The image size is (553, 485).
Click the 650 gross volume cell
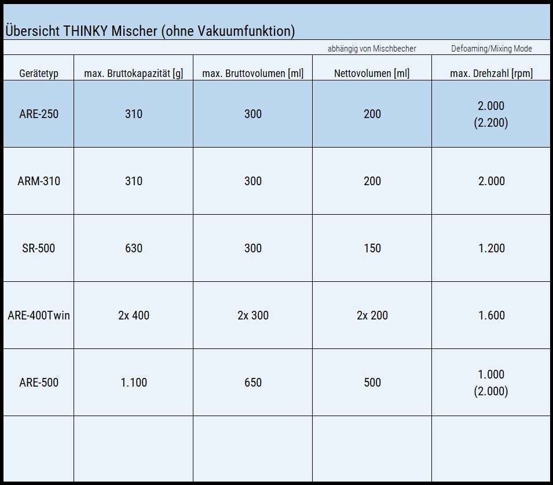(x=253, y=383)
